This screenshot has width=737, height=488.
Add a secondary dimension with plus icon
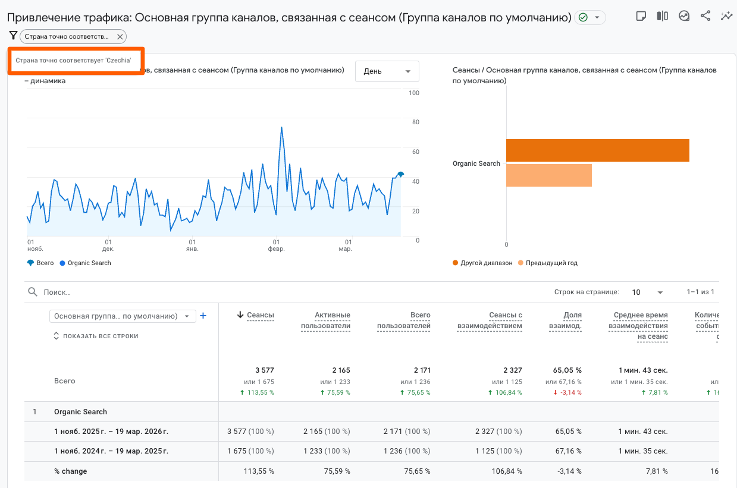coord(203,316)
